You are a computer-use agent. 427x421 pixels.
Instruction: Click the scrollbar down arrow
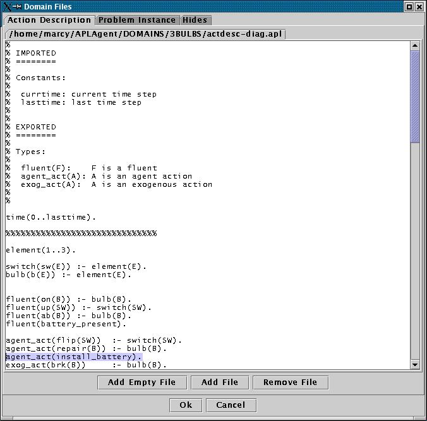[x=415, y=364]
